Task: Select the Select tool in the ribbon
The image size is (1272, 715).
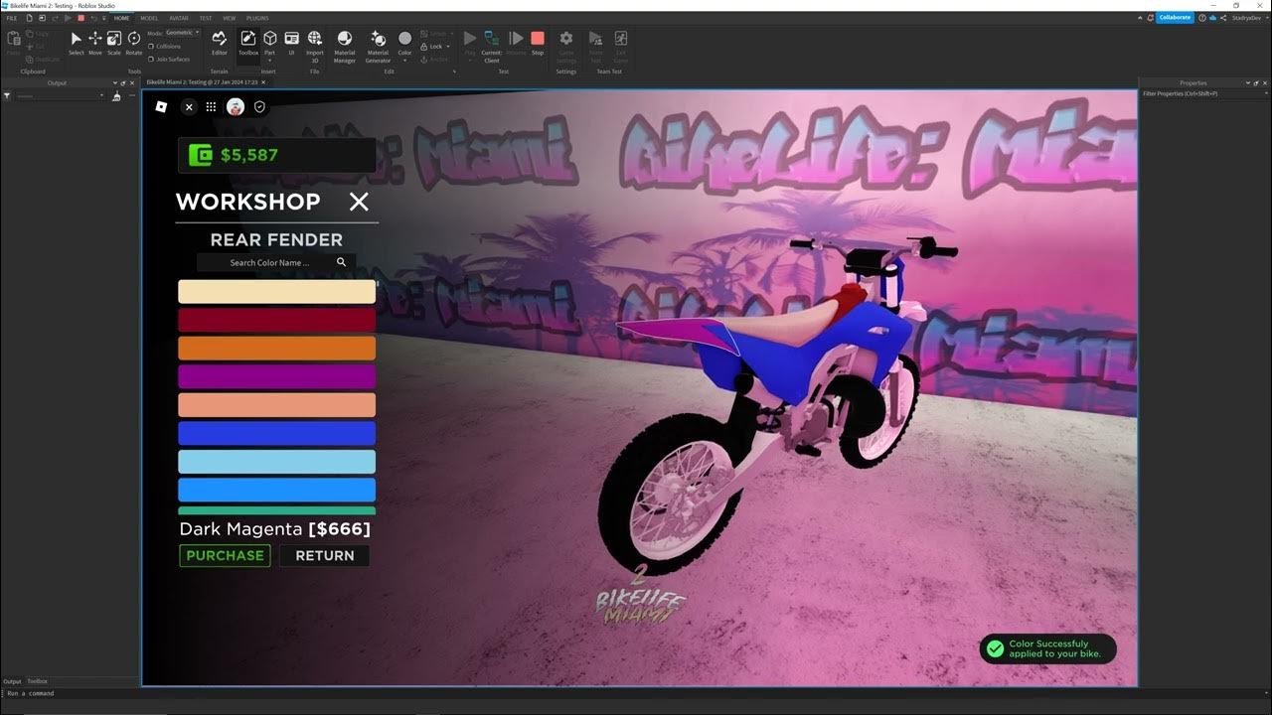Action: pos(77,43)
